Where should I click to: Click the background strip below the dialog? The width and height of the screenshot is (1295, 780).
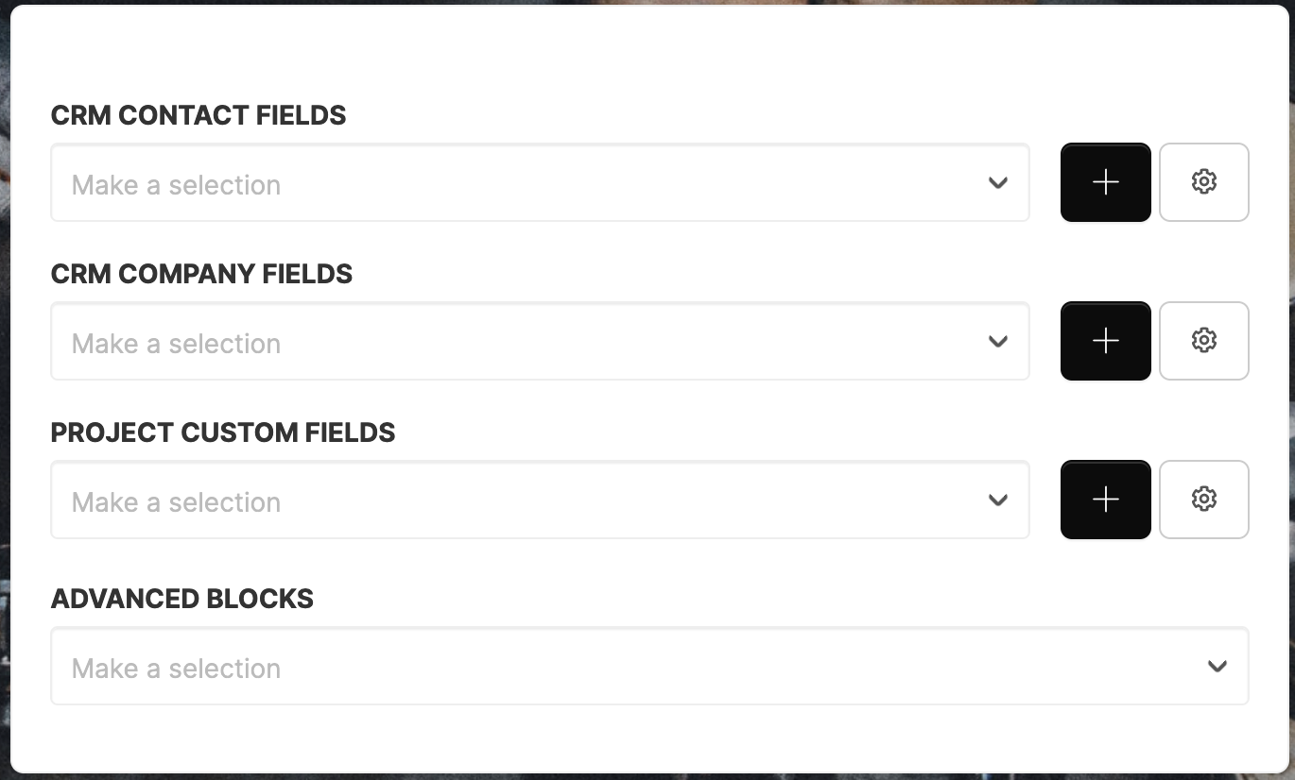[x=647, y=776]
